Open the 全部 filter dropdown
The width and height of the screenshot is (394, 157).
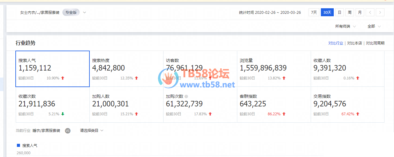[x=374, y=26]
